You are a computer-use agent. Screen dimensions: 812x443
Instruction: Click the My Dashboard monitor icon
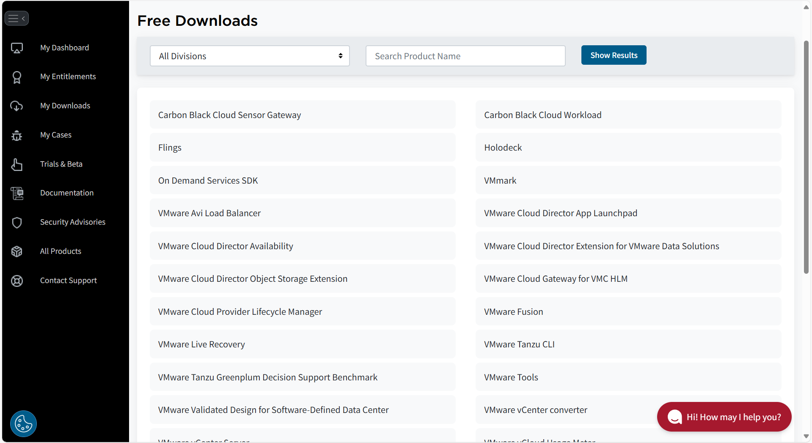coord(17,48)
